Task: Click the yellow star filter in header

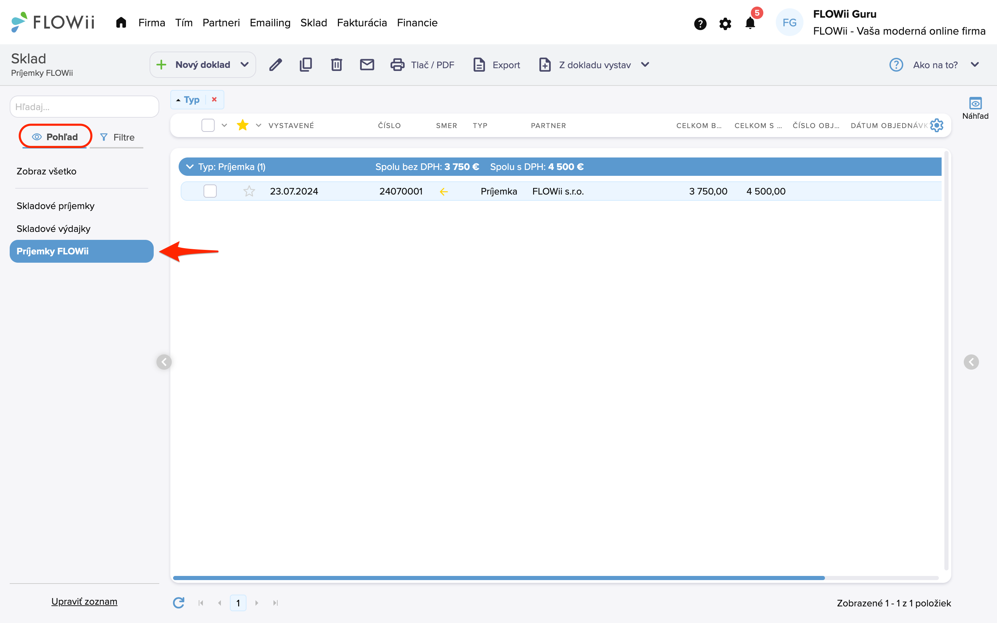Action: (243, 125)
